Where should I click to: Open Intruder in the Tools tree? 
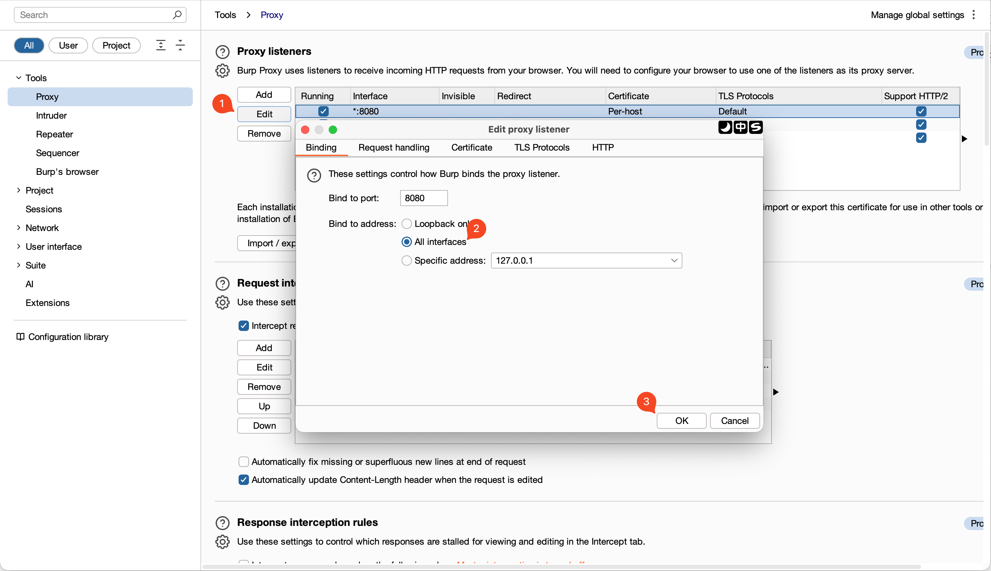pos(51,115)
